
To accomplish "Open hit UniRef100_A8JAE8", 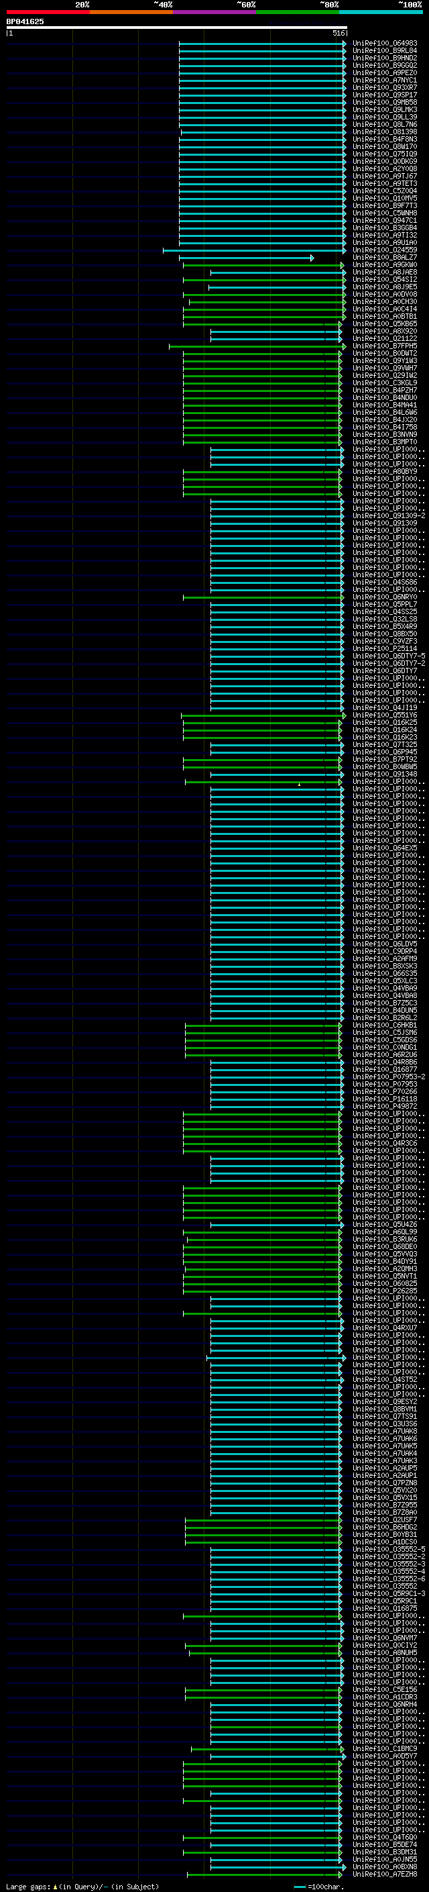I will [385, 272].
